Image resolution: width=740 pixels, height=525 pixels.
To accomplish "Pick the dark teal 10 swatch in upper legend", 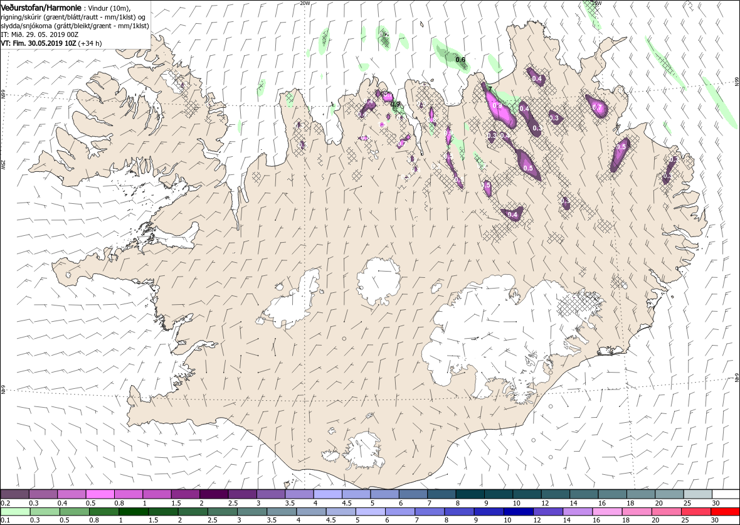I will pos(527,494).
